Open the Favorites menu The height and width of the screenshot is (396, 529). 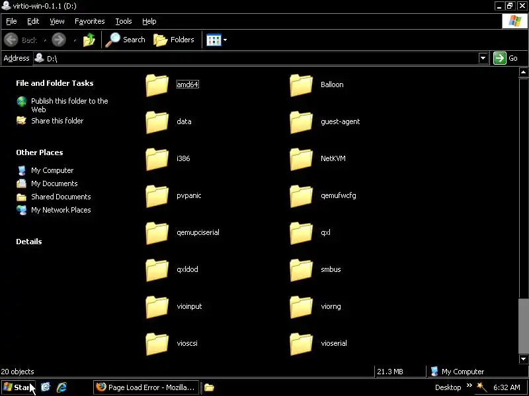pos(90,21)
